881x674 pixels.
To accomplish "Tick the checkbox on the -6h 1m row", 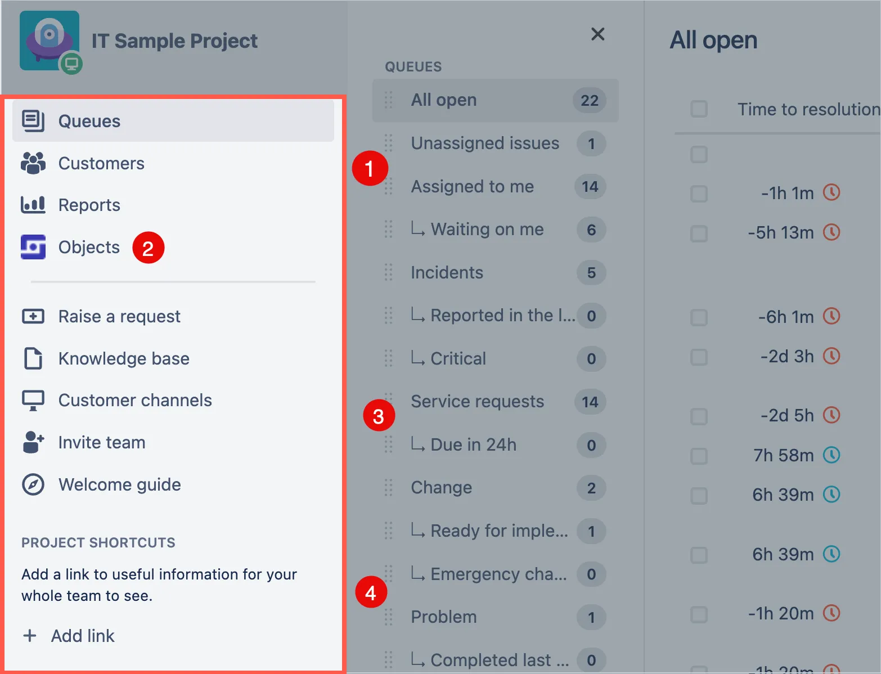I will (699, 317).
